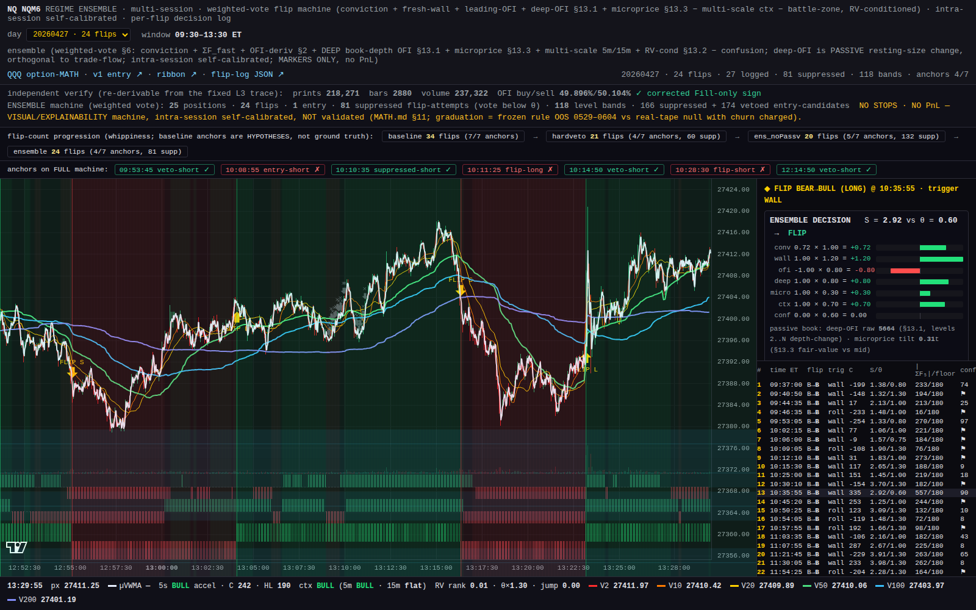Image resolution: width=976 pixels, height=610 pixels.
Task: Click the 13:00:00 time axis label
Action: click(162, 568)
